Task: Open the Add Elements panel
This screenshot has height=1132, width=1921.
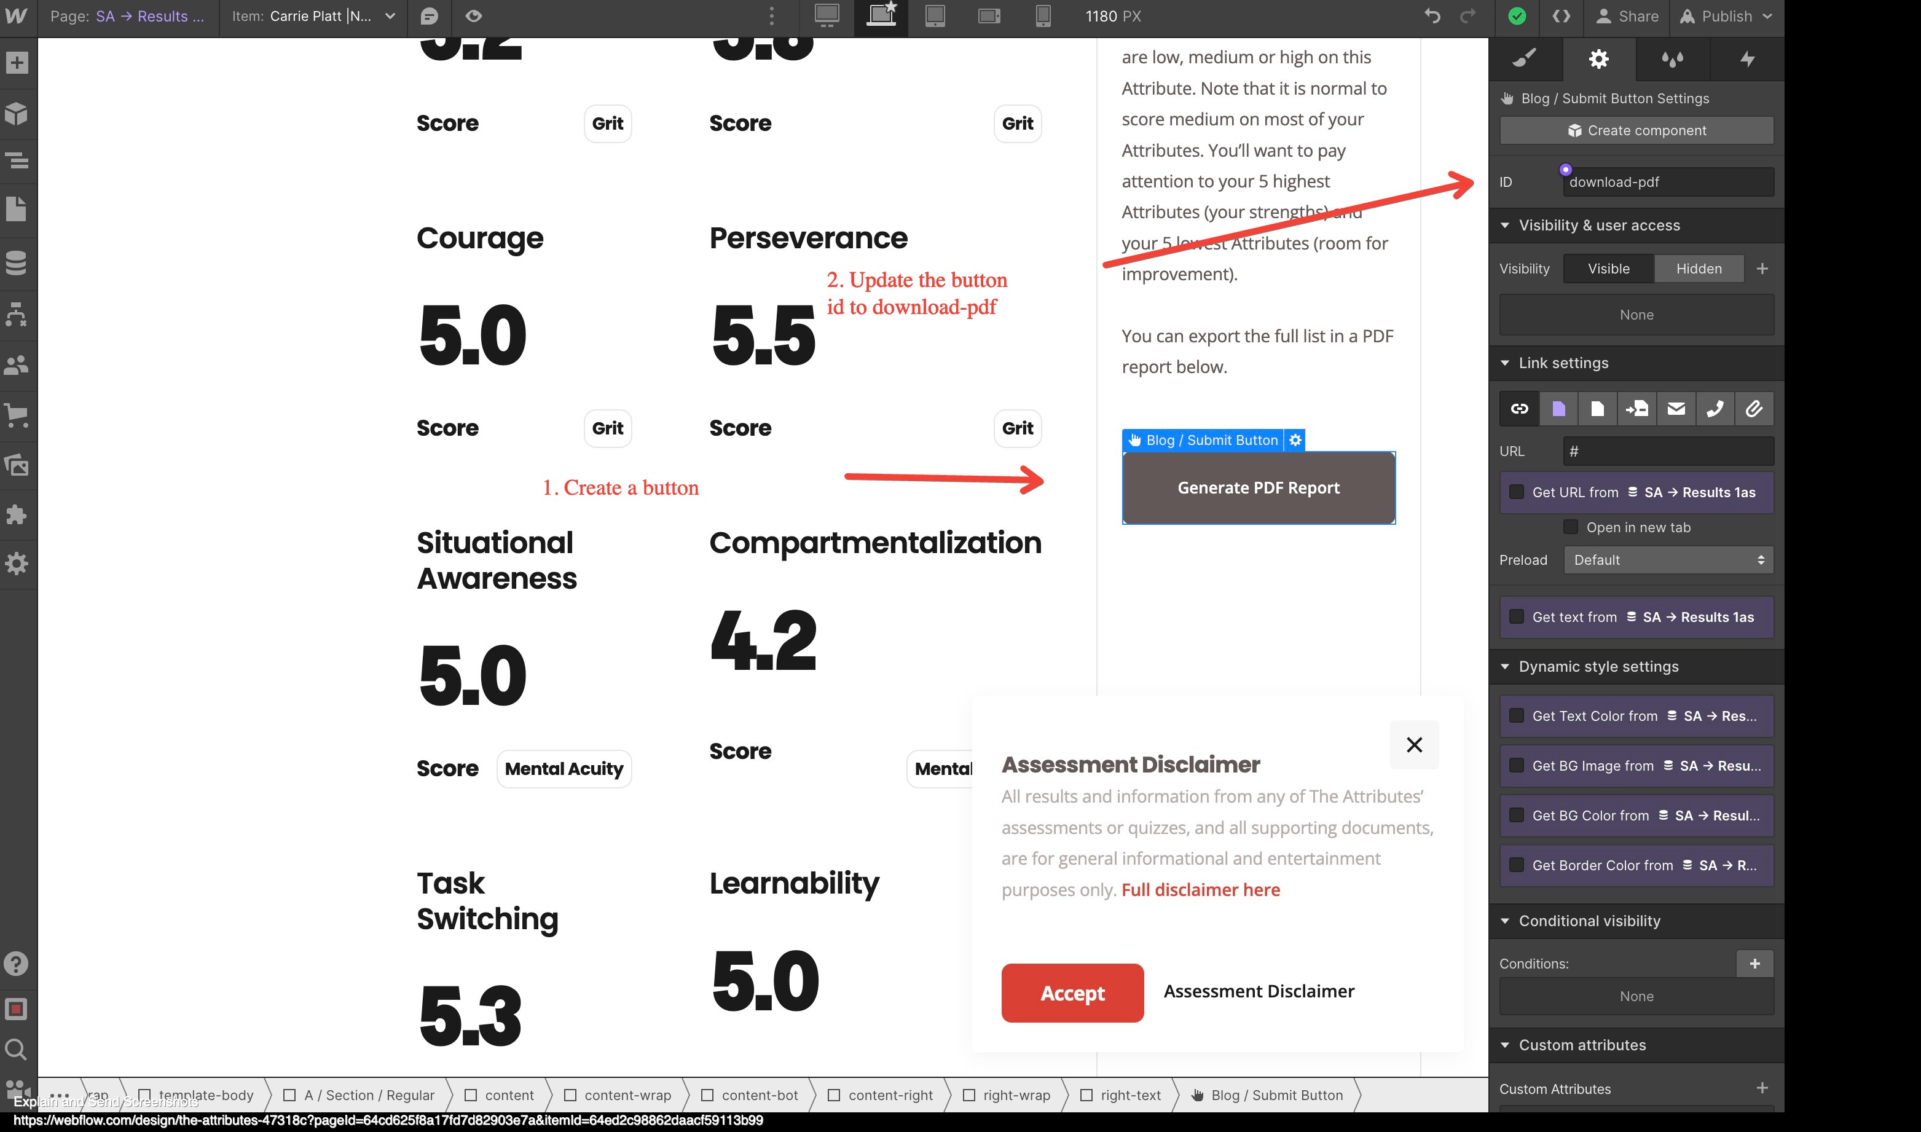Action: tap(17, 63)
